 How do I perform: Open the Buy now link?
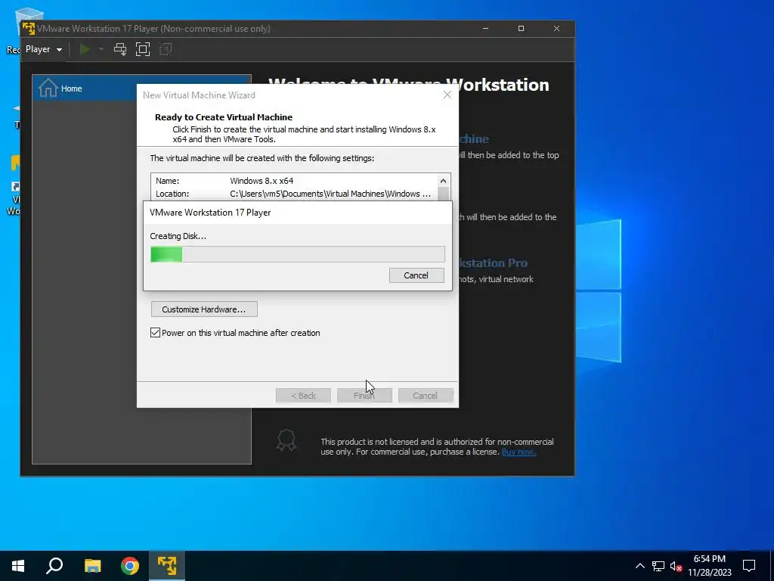click(x=519, y=452)
